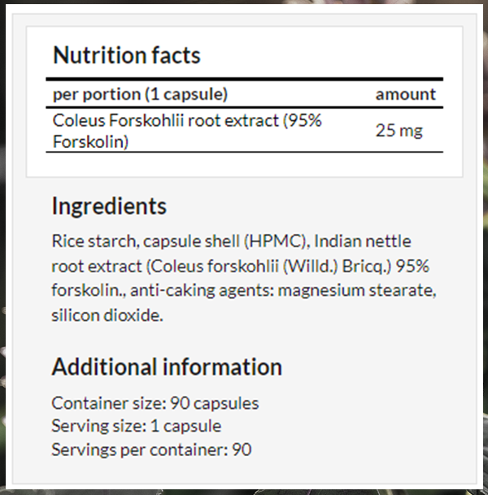Click anti-caking agents text
Viewport: 488px width, 495px height.
(202, 290)
